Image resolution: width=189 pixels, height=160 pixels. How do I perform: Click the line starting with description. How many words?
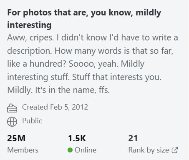coord(90,51)
